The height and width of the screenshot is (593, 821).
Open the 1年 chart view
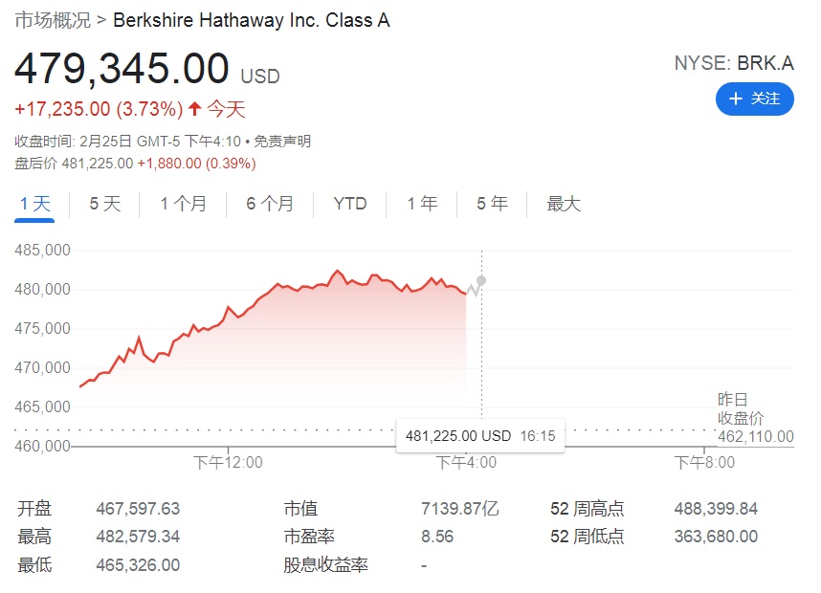[422, 204]
